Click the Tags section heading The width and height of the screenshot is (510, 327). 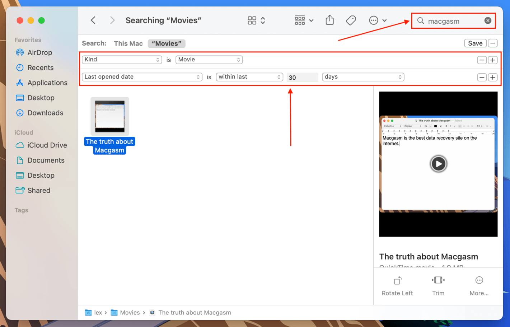(x=21, y=210)
